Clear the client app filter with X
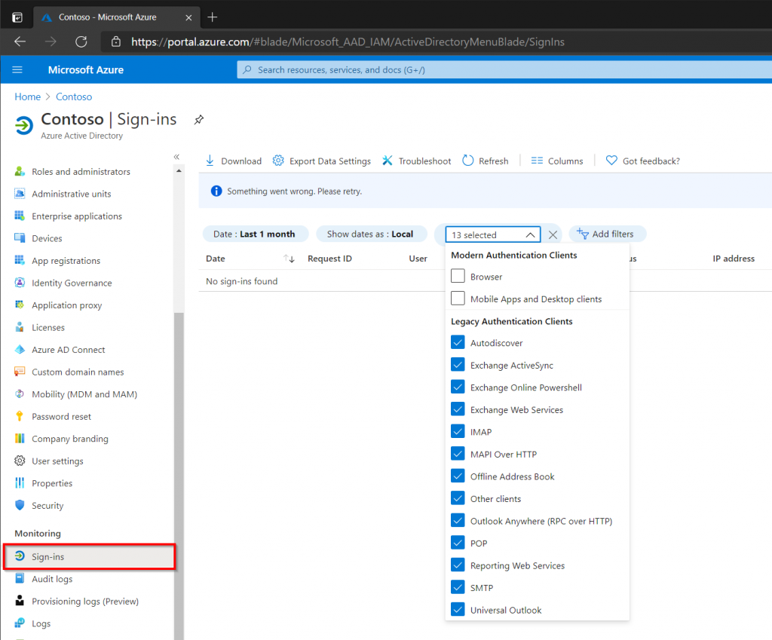 [x=553, y=235]
